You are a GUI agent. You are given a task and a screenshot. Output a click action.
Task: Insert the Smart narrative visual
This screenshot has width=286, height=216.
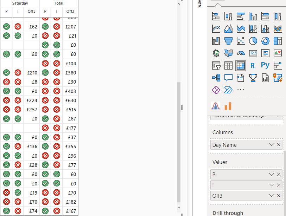(x=241, y=78)
